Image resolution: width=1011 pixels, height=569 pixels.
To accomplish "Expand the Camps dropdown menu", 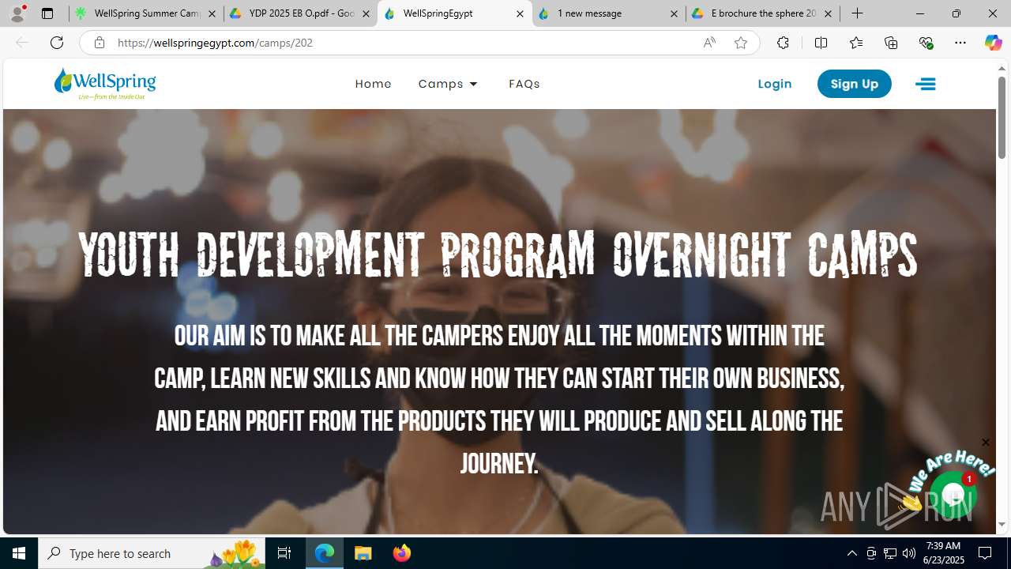I will point(449,84).
